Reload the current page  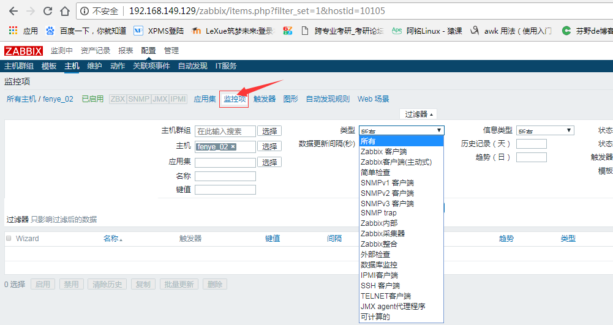pyautogui.click(x=48, y=11)
